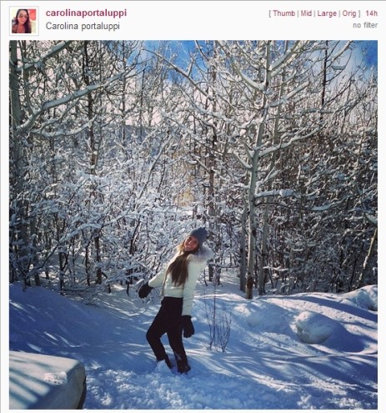Choose the Large size link
The width and height of the screenshot is (386, 413).
click(x=327, y=13)
